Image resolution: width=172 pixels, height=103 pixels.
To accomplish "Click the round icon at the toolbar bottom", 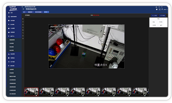I will [x=23, y=38].
